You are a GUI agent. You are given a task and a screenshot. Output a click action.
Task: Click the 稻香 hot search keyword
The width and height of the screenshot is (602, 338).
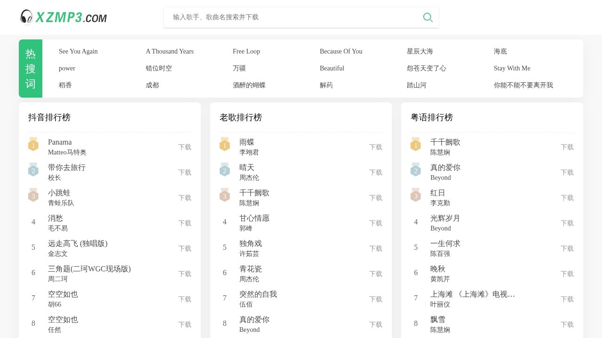(x=65, y=85)
